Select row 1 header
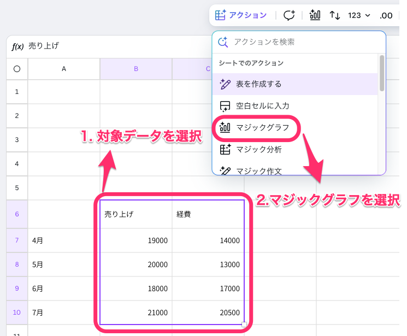This screenshot has height=336, width=407. click(17, 92)
